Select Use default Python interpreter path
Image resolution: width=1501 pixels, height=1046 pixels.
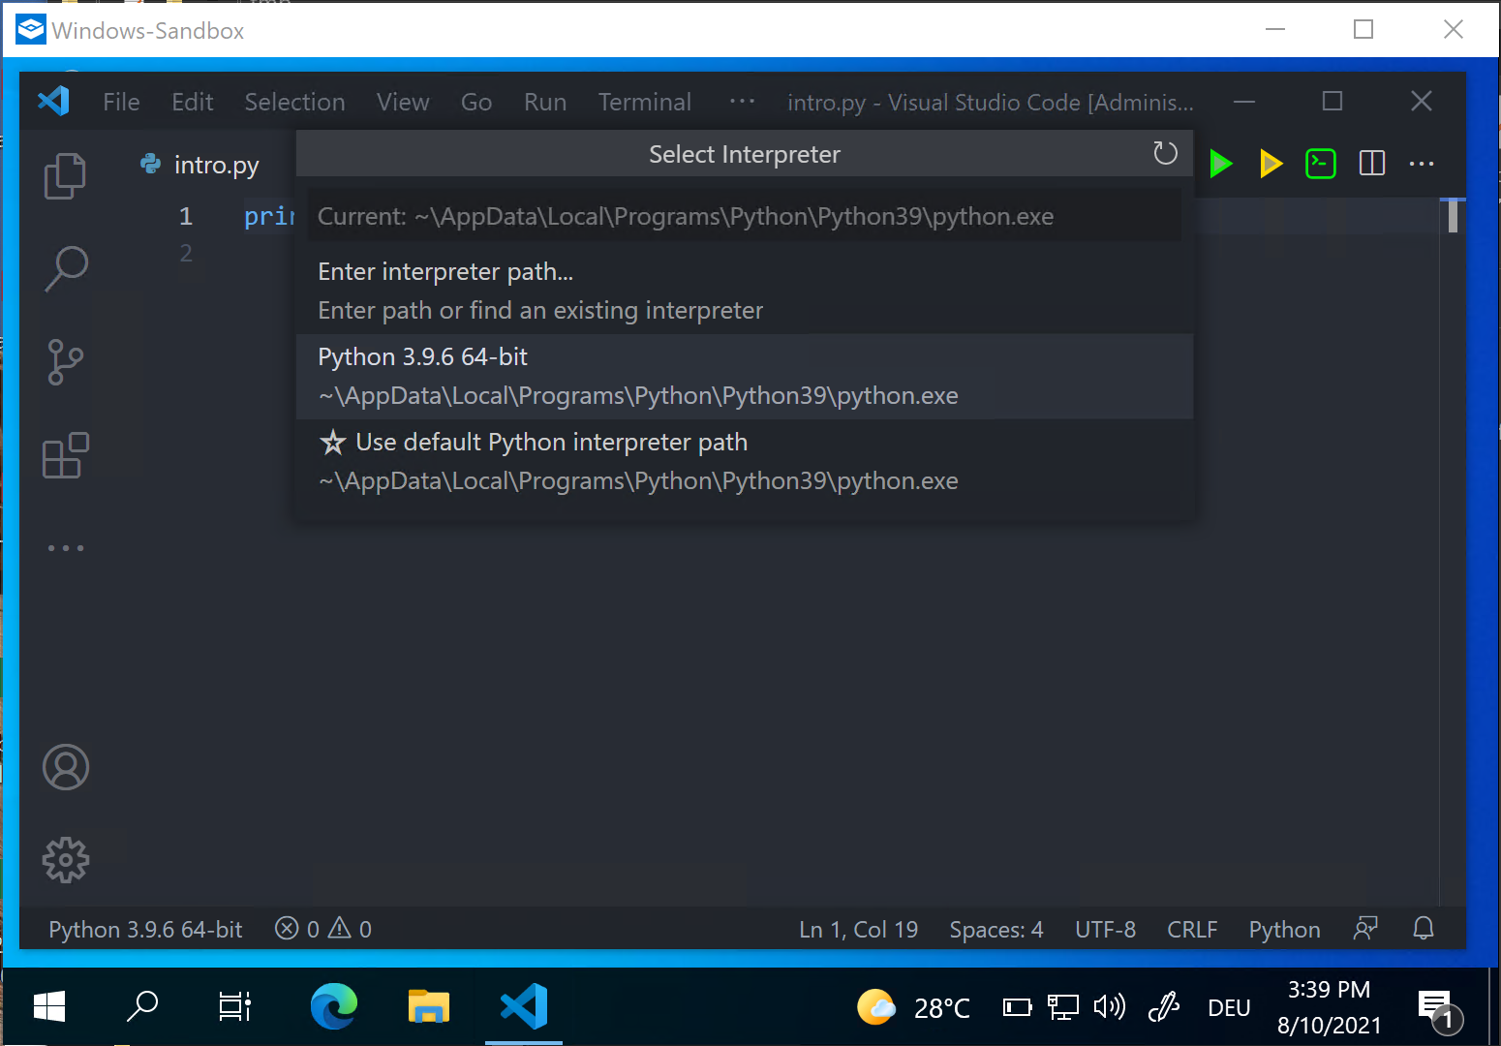(744, 461)
